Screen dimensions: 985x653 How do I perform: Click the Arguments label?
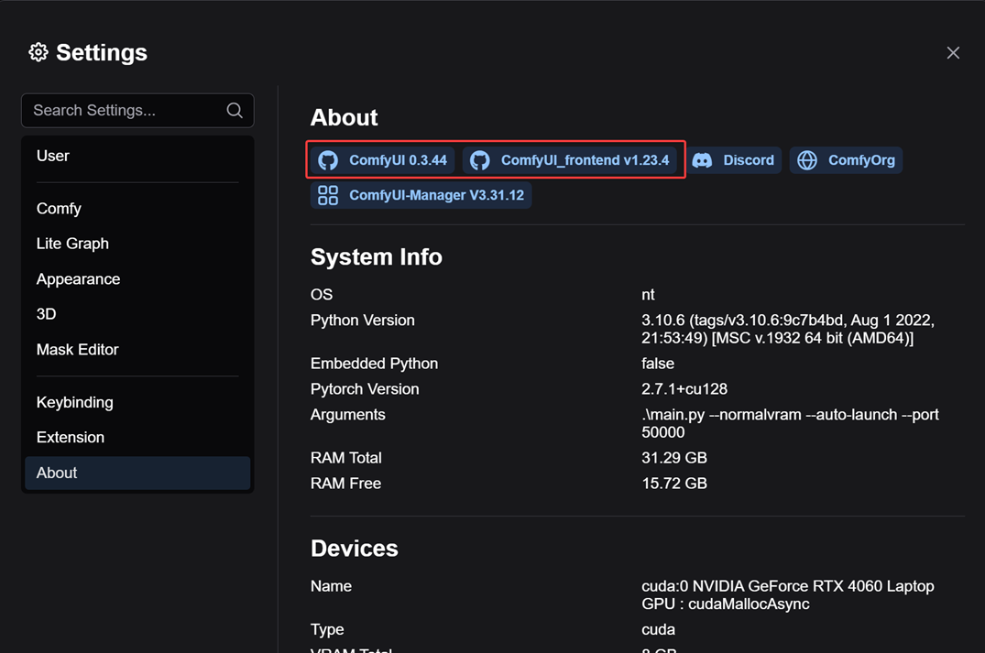click(347, 415)
